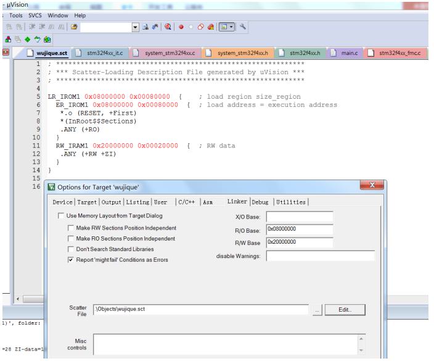434x361 pixels.
Task: Click the Select Software Packs icon
Action: pyautogui.click(x=38, y=39)
